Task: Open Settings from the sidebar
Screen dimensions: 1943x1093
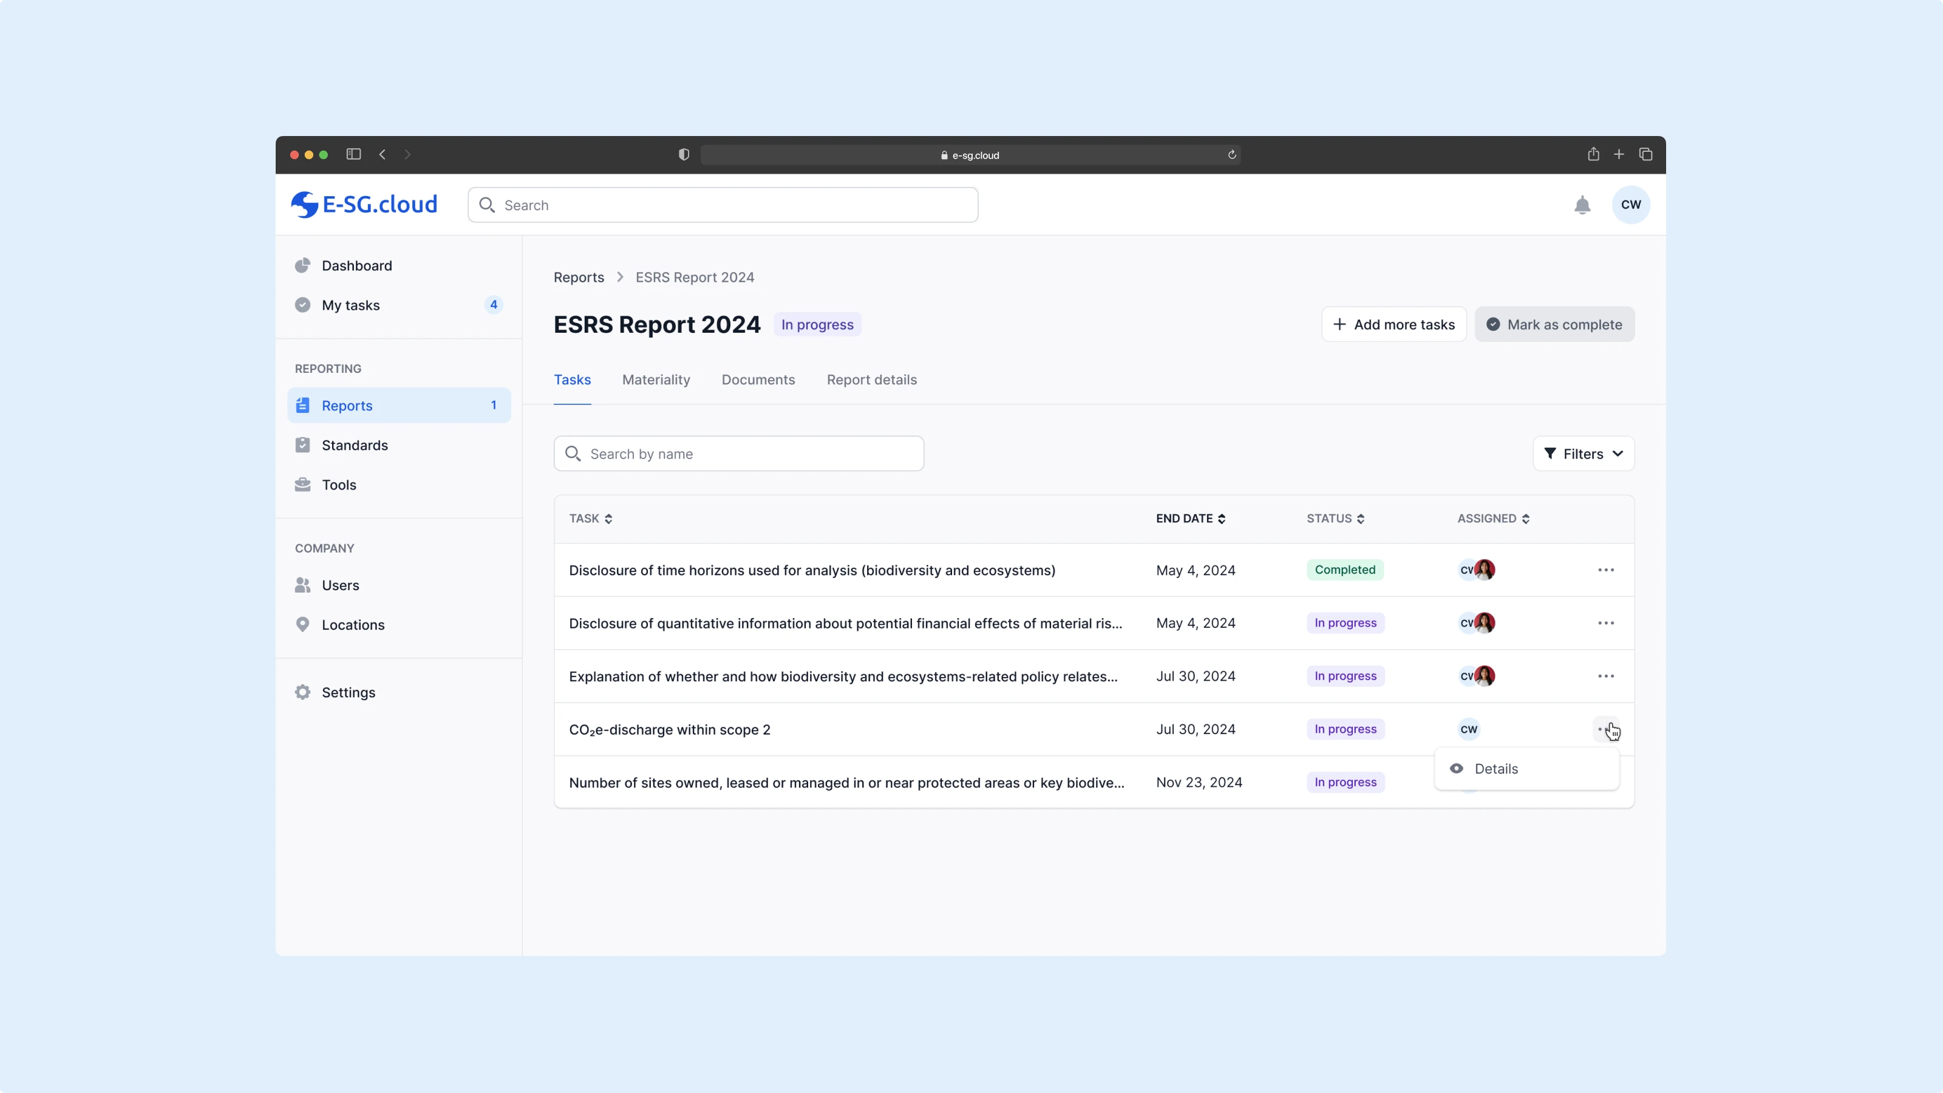Action: [x=348, y=692]
